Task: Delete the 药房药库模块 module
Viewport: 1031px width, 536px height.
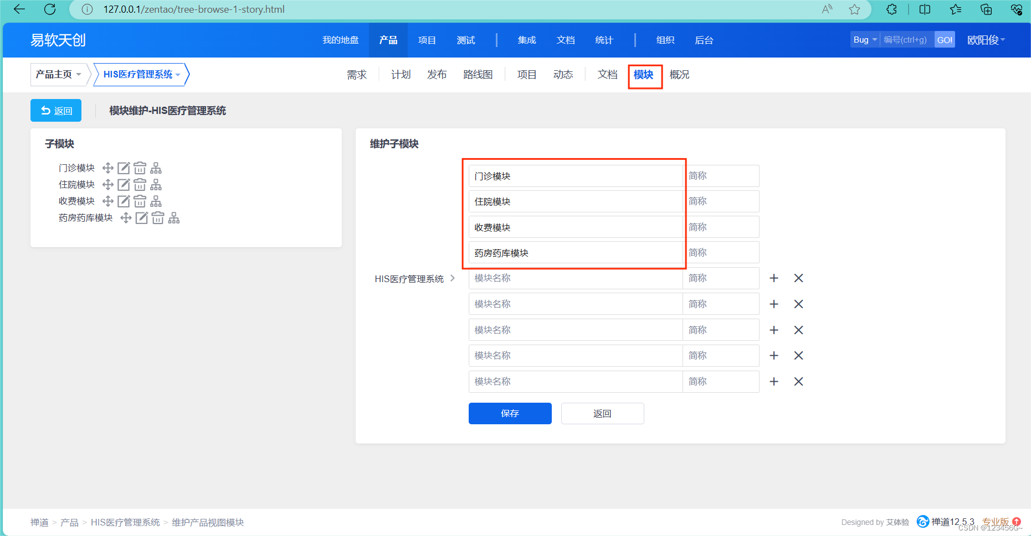Action: pyautogui.click(x=158, y=218)
